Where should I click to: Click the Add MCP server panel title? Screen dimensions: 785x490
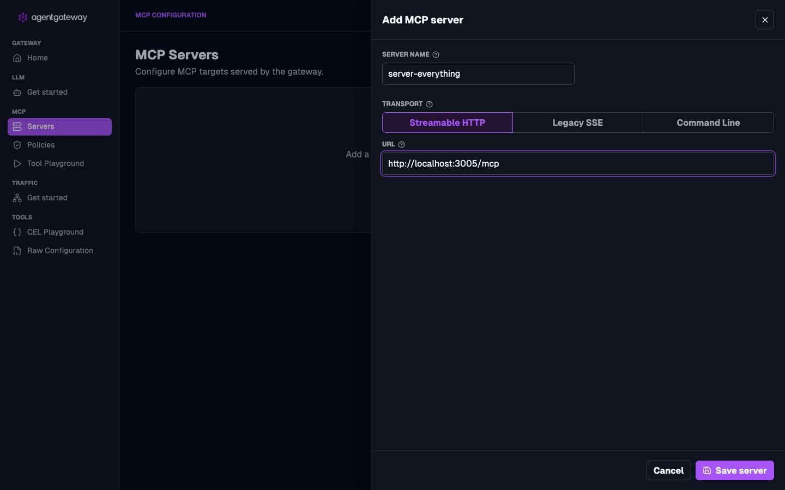pos(422,20)
